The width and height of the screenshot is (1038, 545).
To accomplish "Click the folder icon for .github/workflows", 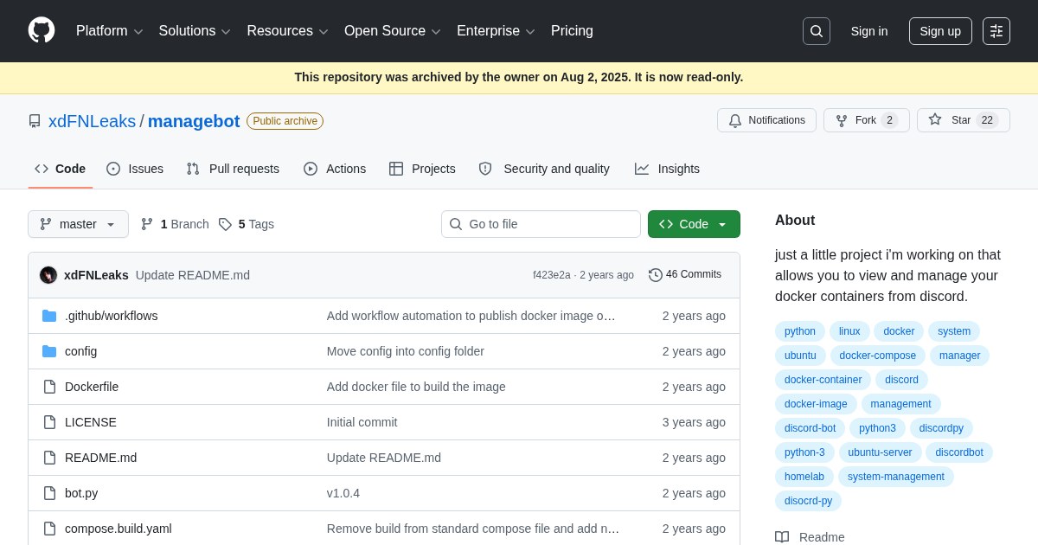I will click(x=49, y=316).
